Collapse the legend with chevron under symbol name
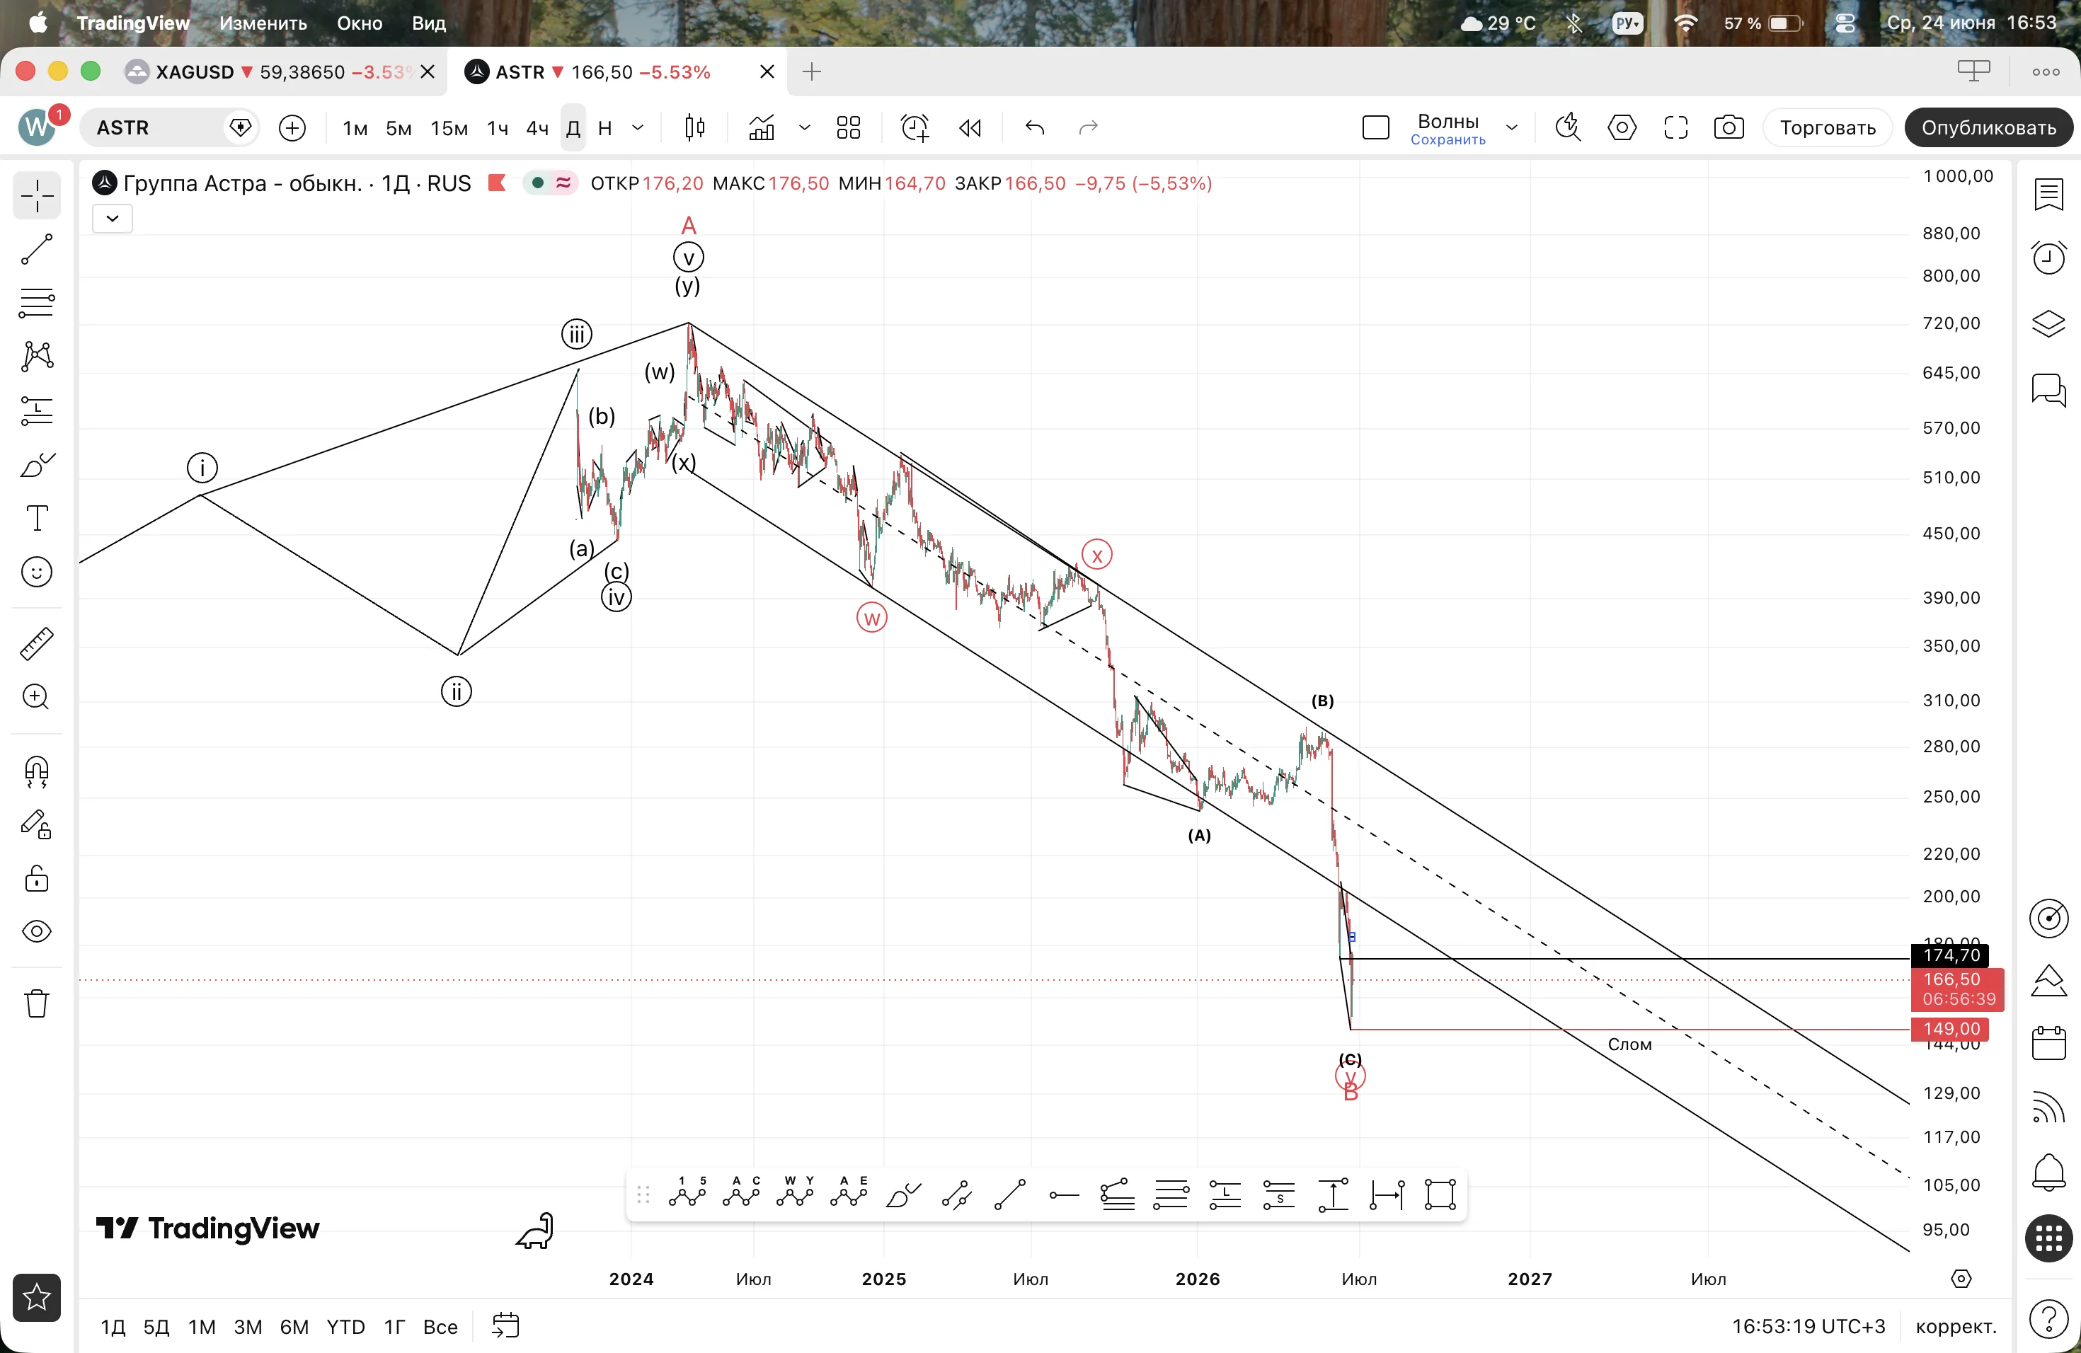 click(112, 219)
